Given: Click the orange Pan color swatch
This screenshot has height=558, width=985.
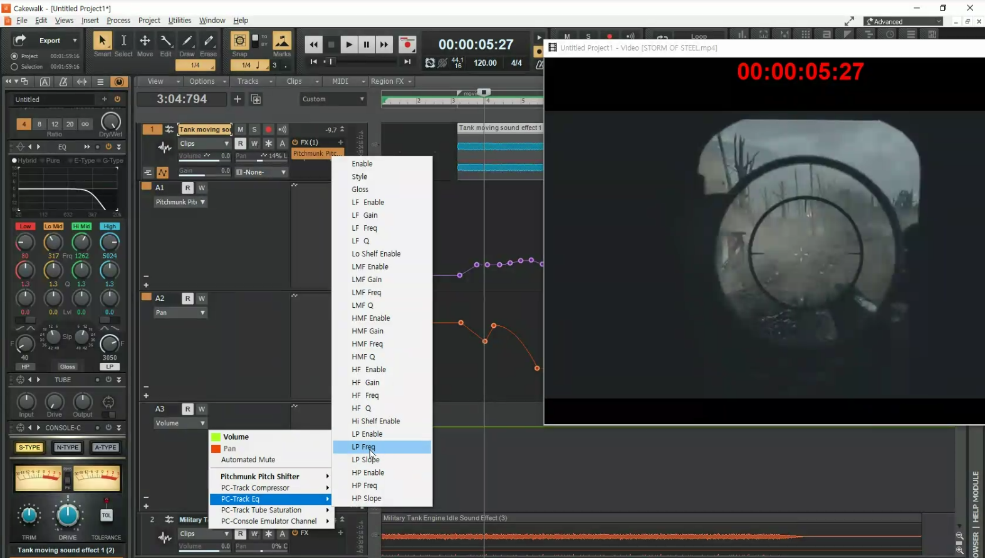Looking at the screenshot, I should click(216, 449).
